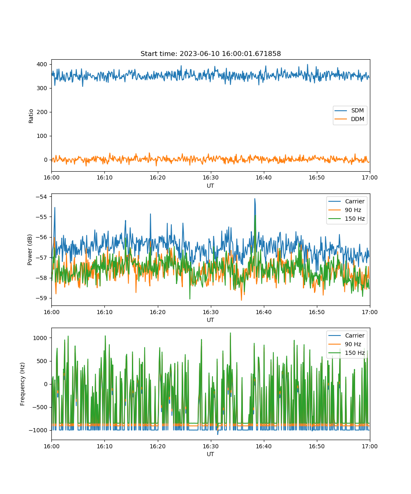Image resolution: width=411 pixels, height=494 pixels.
Task: Select '150 Hz' in the Frequency plot legend
Action: coord(346,353)
